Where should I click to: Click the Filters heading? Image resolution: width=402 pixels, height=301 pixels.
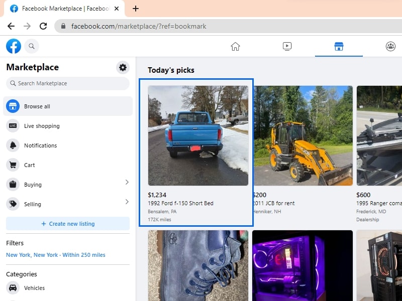[15, 243]
